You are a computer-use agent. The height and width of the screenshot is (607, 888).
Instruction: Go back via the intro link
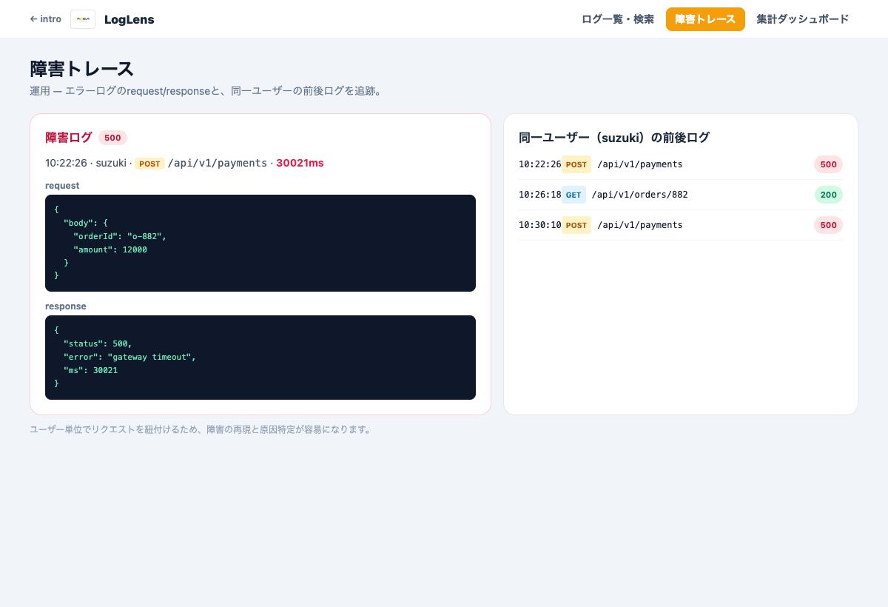(x=45, y=19)
